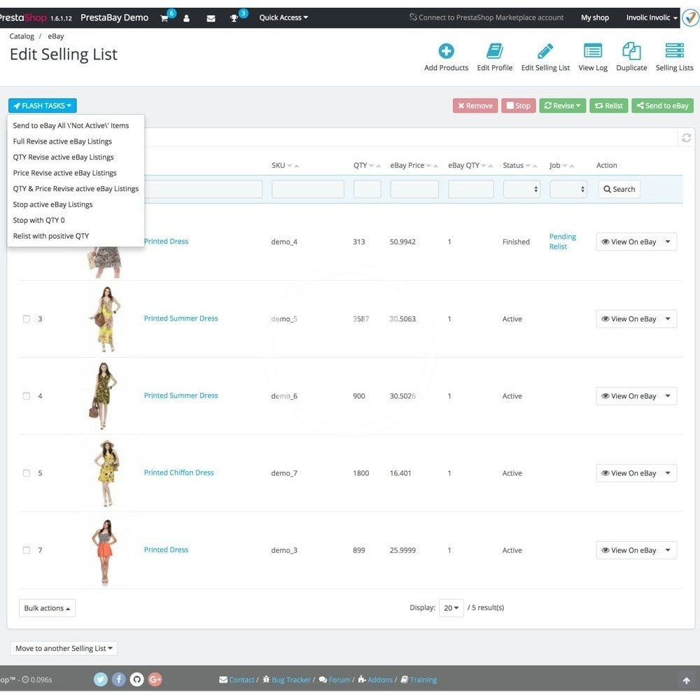700x700 pixels.
Task: Choose Stop active eBay Listings menu entry
Action: [x=52, y=204]
